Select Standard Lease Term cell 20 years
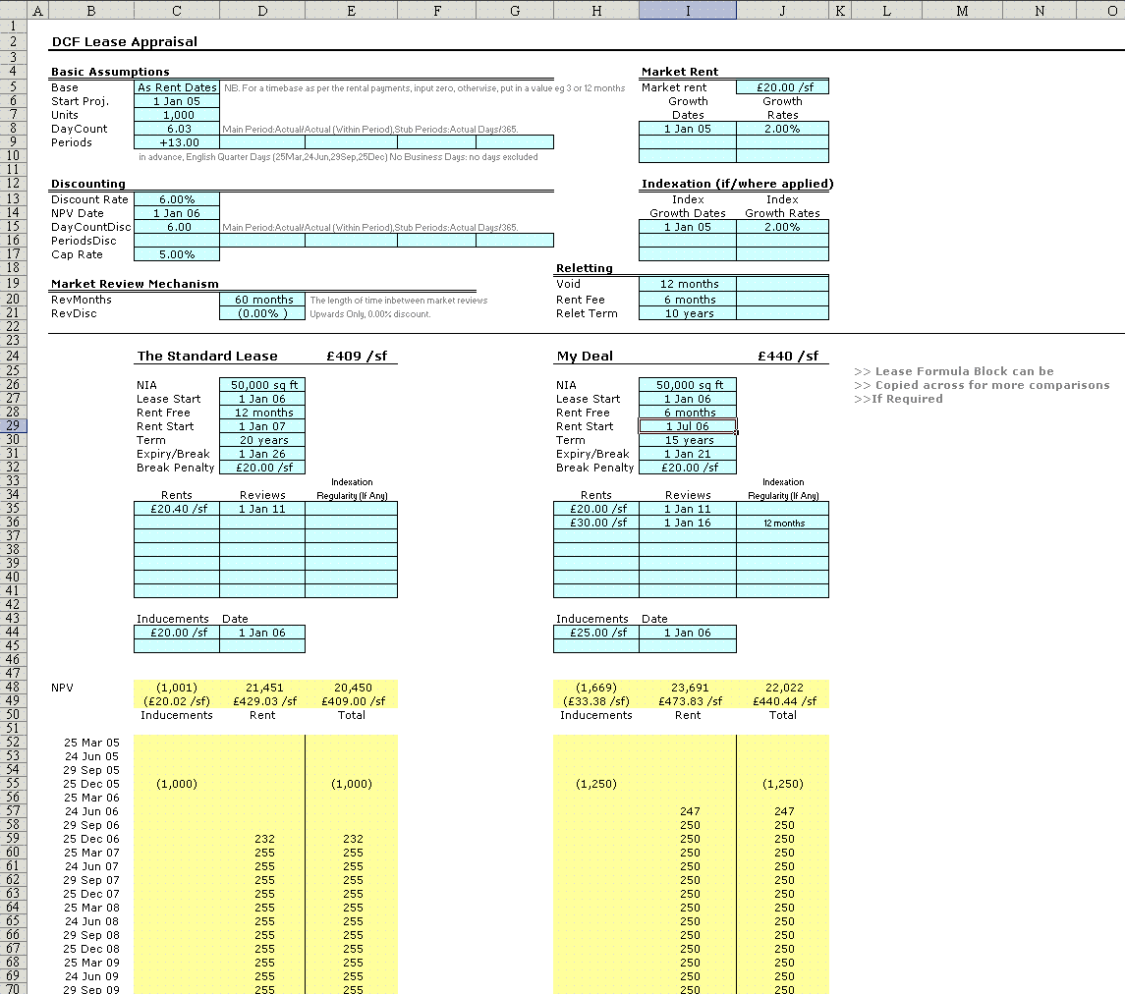The width and height of the screenshot is (1125, 994). pyautogui.click(x=262, y=440)
